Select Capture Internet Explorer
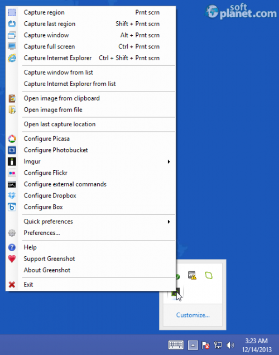The height and width of the screenshot is (355, 279). point(91,58)
